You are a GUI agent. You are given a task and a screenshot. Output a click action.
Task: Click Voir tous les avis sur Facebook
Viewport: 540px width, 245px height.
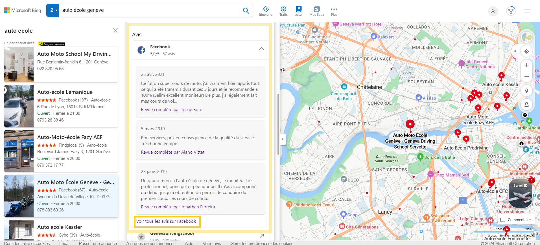(x=166, y=221)
